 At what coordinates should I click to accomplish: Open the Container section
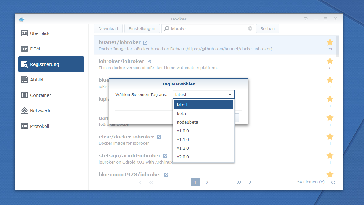click(51, 95)
